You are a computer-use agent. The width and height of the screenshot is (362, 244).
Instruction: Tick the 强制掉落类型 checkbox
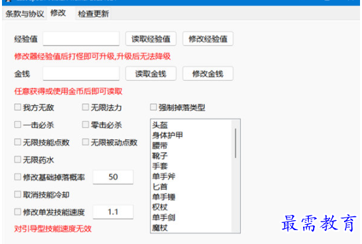[153, 107]
